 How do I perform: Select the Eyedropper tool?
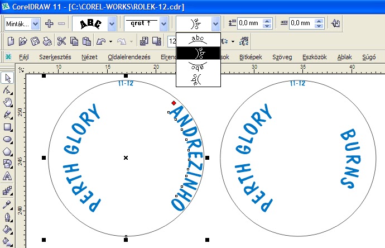click(x=7, y=204)
